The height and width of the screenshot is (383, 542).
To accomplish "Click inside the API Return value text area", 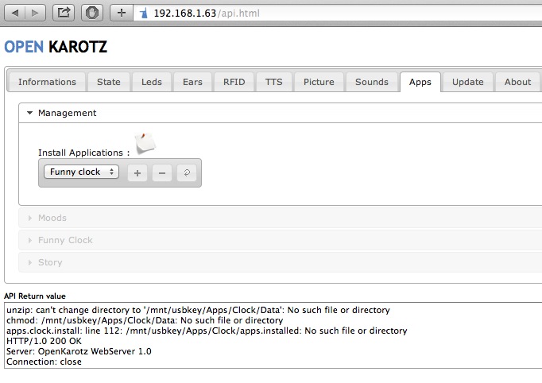I will point(273,335).
